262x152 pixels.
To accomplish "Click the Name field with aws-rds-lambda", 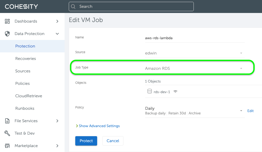I will (194, 38).
